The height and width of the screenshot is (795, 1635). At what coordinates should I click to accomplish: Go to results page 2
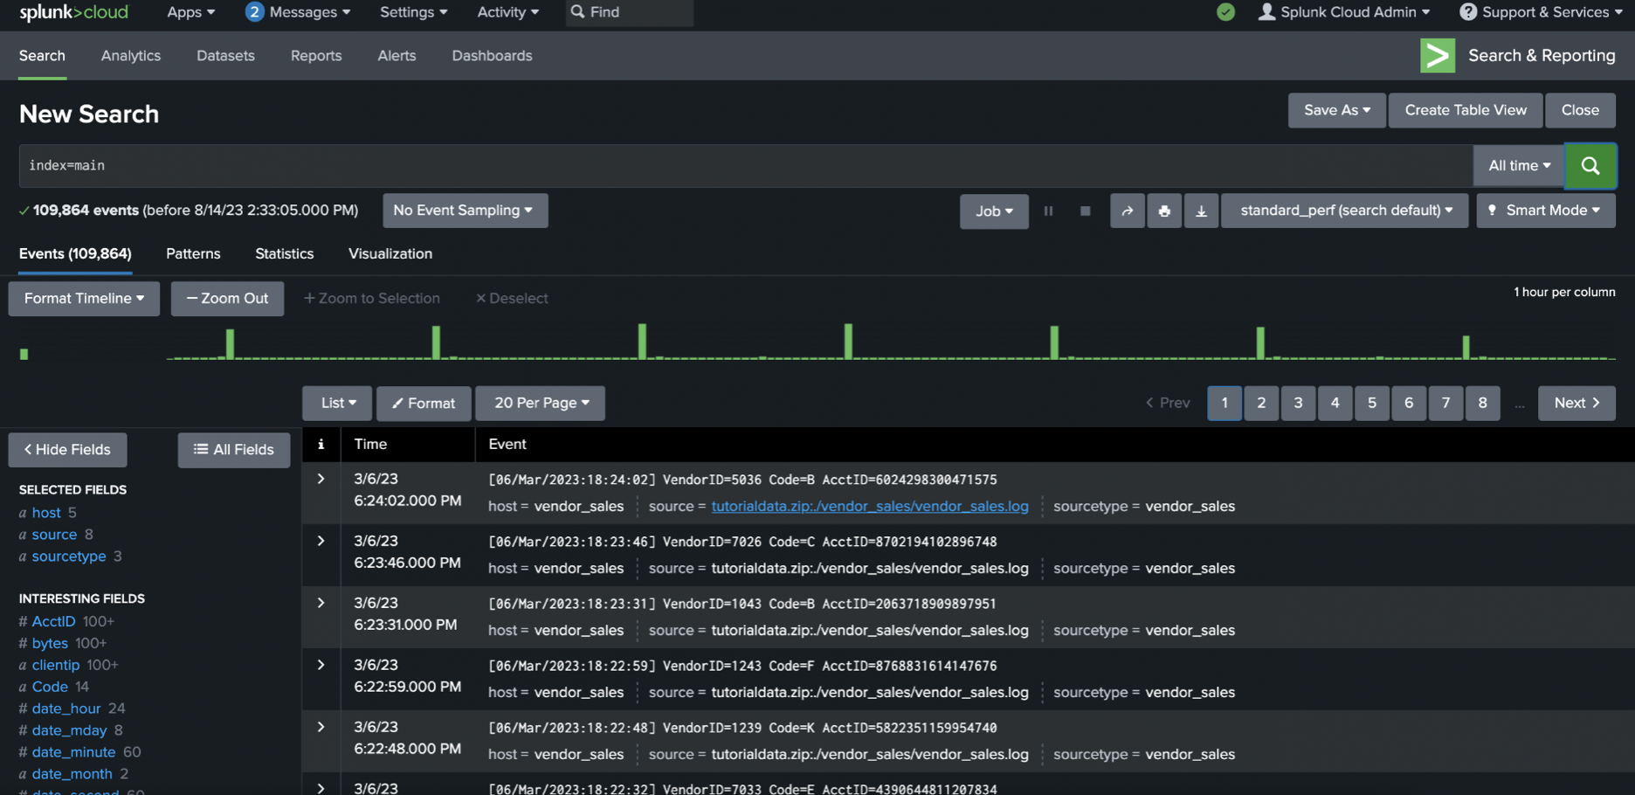point(1261,403)
